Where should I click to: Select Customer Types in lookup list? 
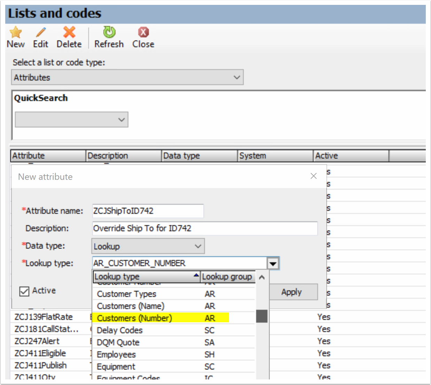[173, 294]
